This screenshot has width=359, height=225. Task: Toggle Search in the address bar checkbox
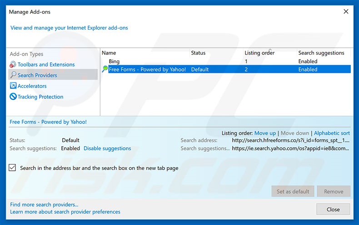click(x=12, y=168)
